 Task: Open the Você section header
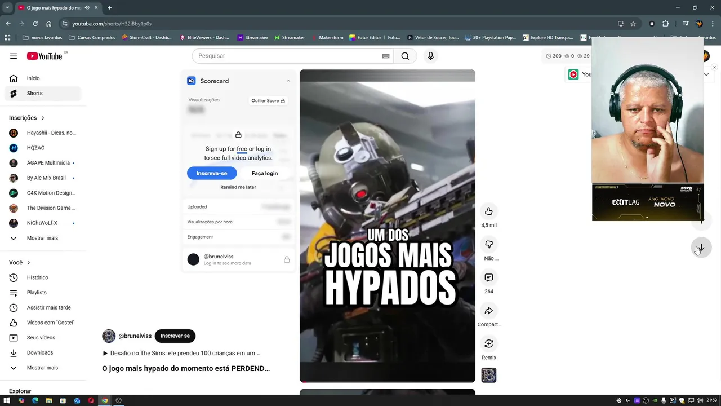click(x=20, y=263)
